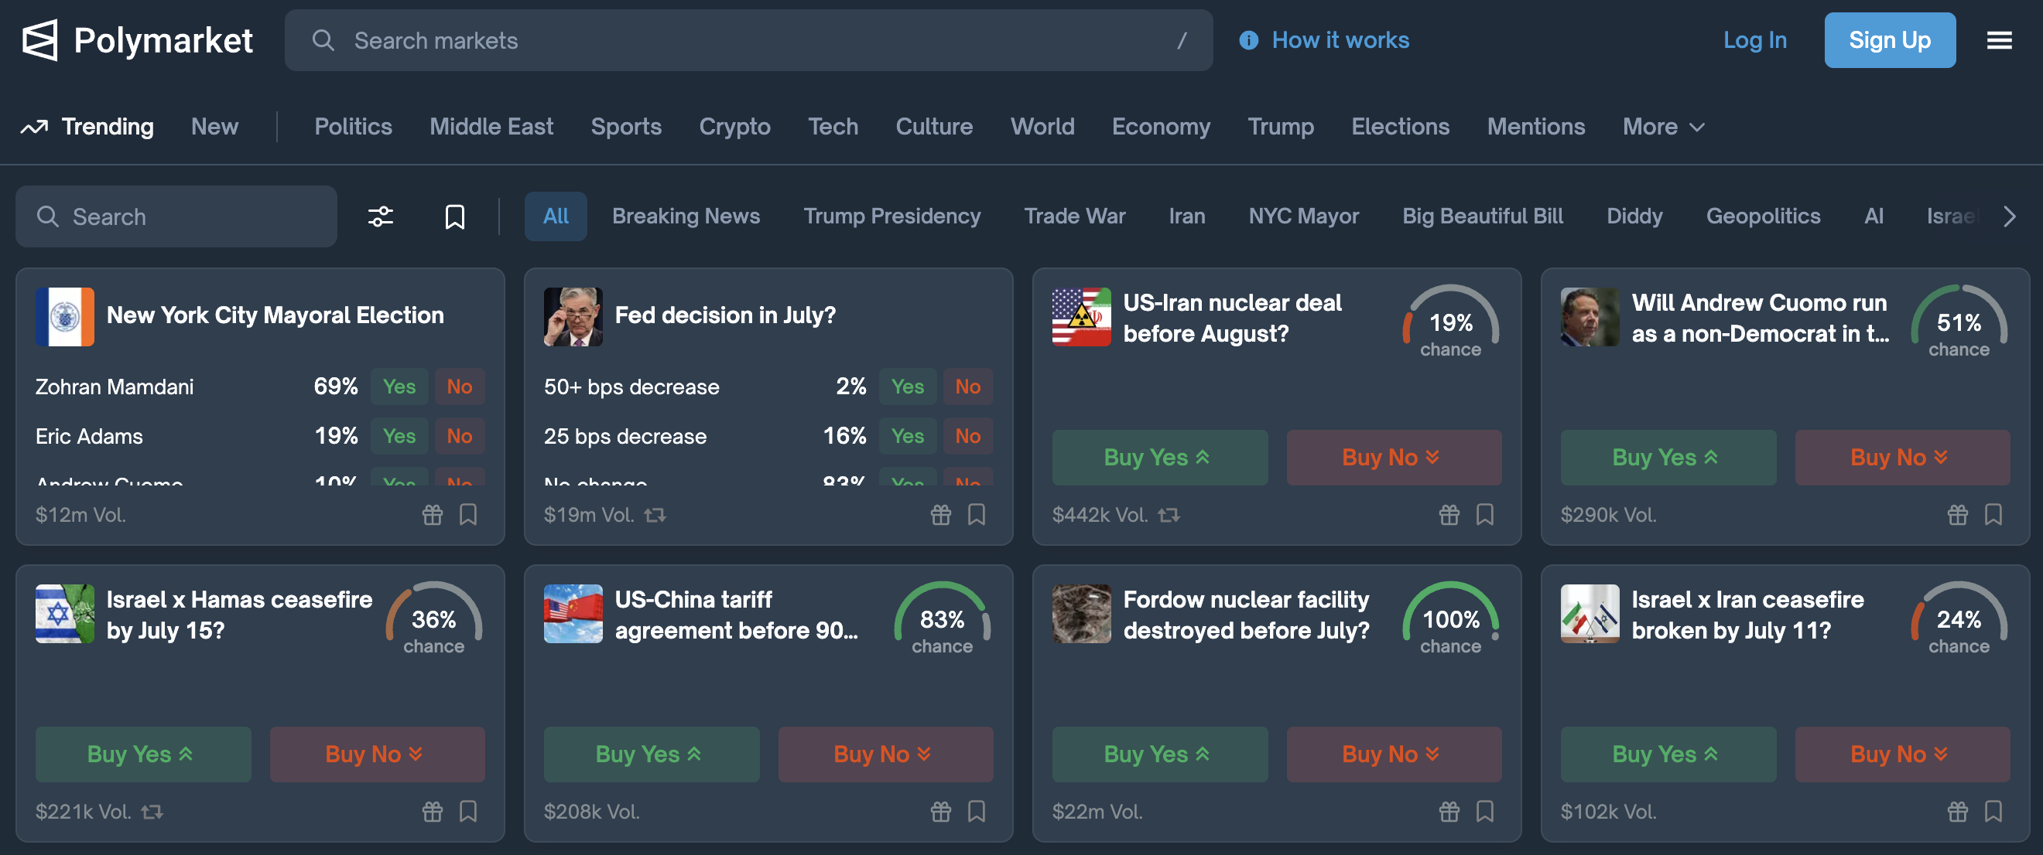
Task: Go to the Crypto category
Action: pyautogui.click(x=734, y=127)
